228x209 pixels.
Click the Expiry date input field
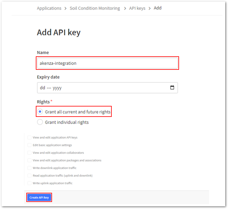[x=107, y=88]
